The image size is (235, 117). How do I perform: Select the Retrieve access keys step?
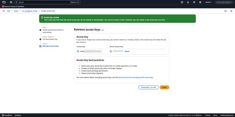click(x=50, y=46)
